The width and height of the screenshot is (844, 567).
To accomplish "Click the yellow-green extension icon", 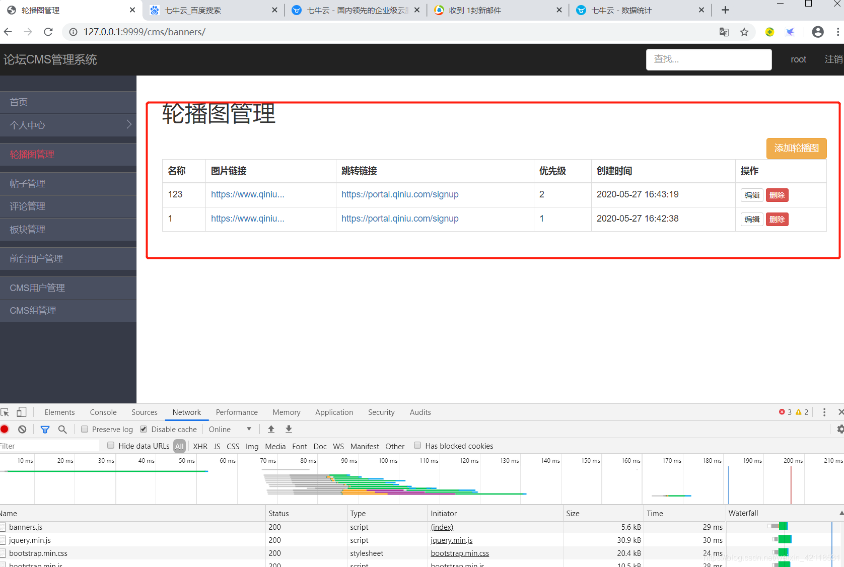I will (769, 32).
